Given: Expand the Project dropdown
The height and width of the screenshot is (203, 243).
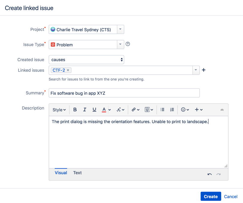Looking at the screenshot, I should click(120, 29).
